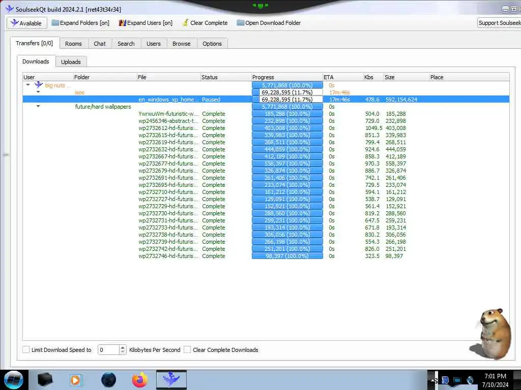Sort by the User column header

48,77
